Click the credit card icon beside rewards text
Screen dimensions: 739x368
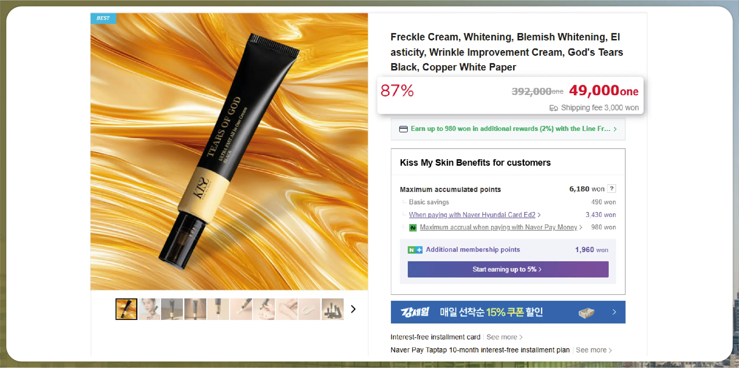coord(403,129)
